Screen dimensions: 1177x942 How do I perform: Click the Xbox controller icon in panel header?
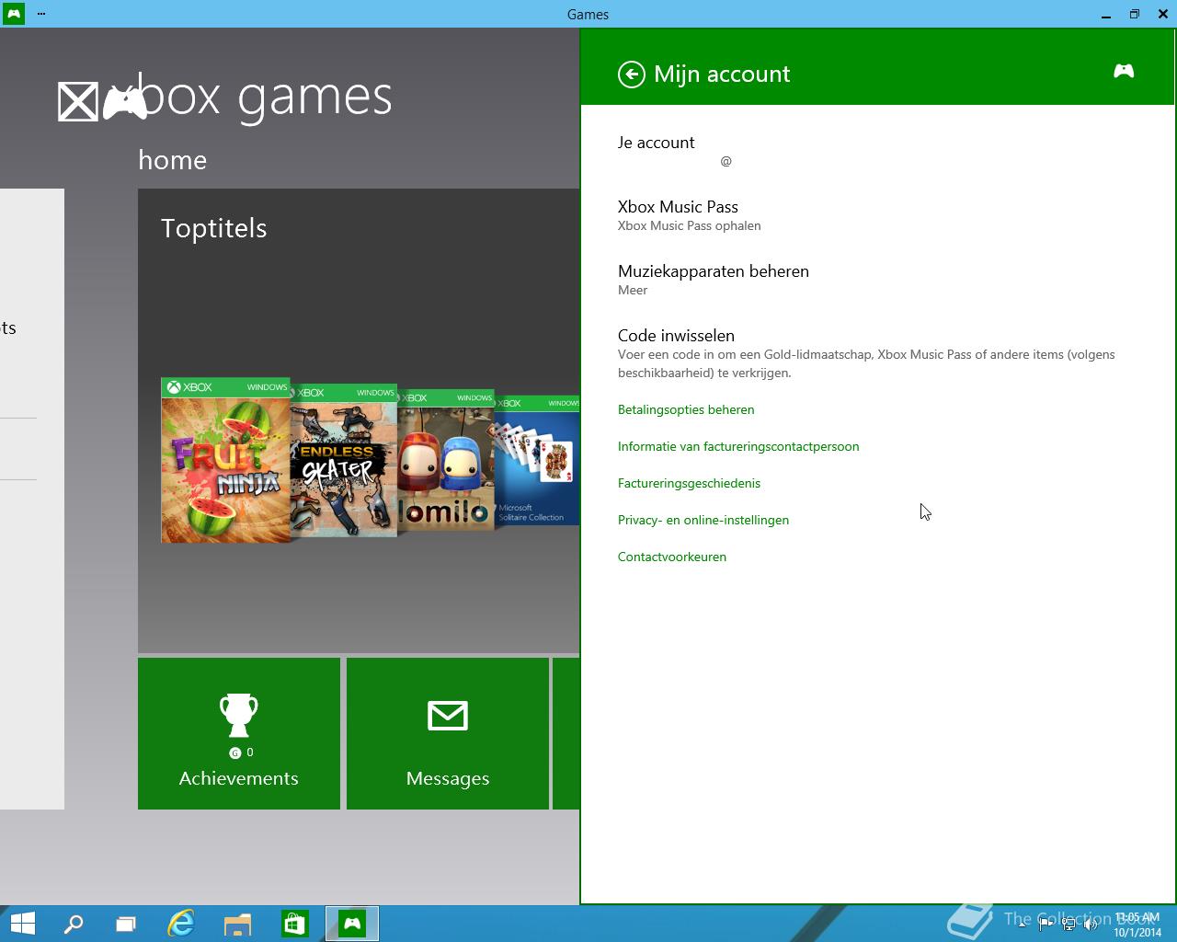(1124, 71)
